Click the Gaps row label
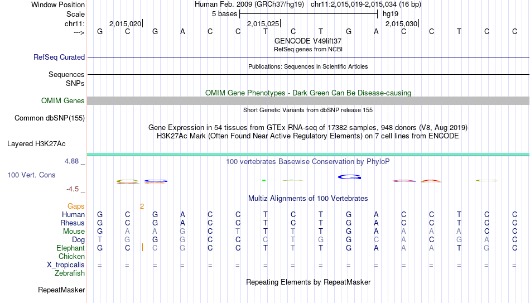The height and width of the screenshot is (303, 530). tap(76, 206)
